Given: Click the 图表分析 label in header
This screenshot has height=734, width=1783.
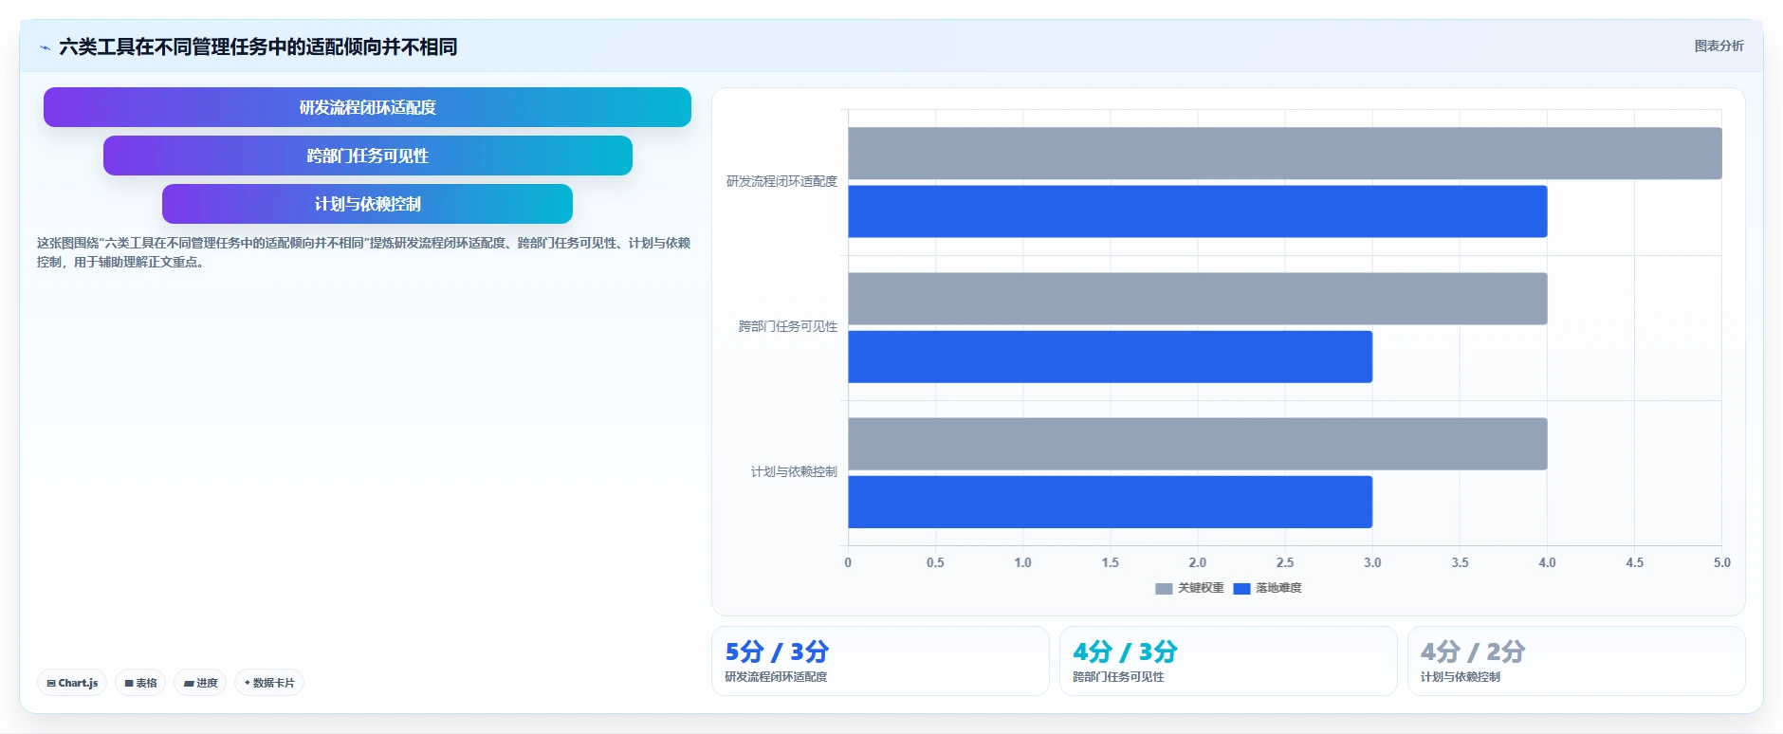Looking at the screenshot, I should [1719, 46].
